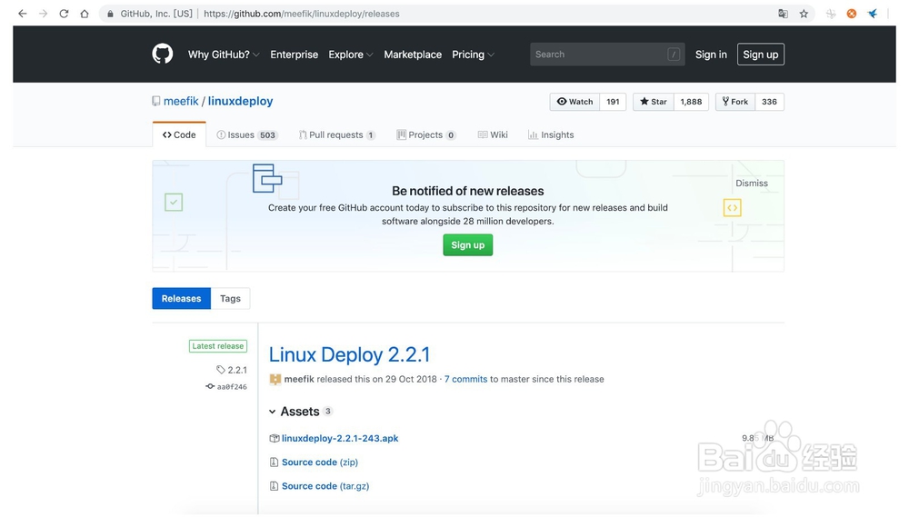This screenshot has width=909, height=517.
Task: Click the stargazers count 1,888
Action: (x=691, y=102)
